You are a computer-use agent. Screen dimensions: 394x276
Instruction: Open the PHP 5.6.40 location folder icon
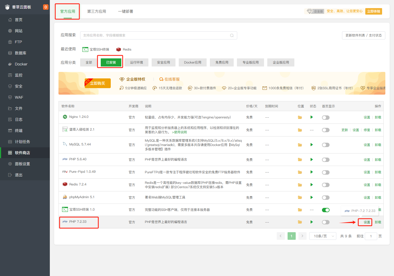click(x=300, y=160)
